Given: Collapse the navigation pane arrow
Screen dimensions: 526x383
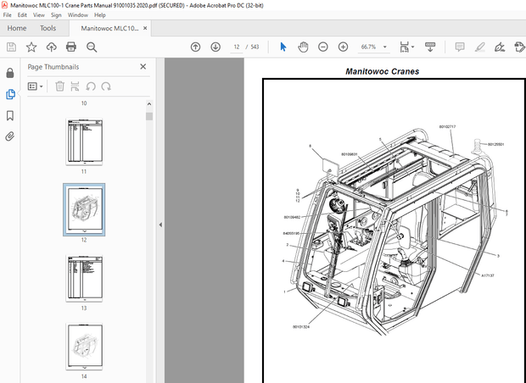Looking at the screenshot, I should click(x=160, y=225).
